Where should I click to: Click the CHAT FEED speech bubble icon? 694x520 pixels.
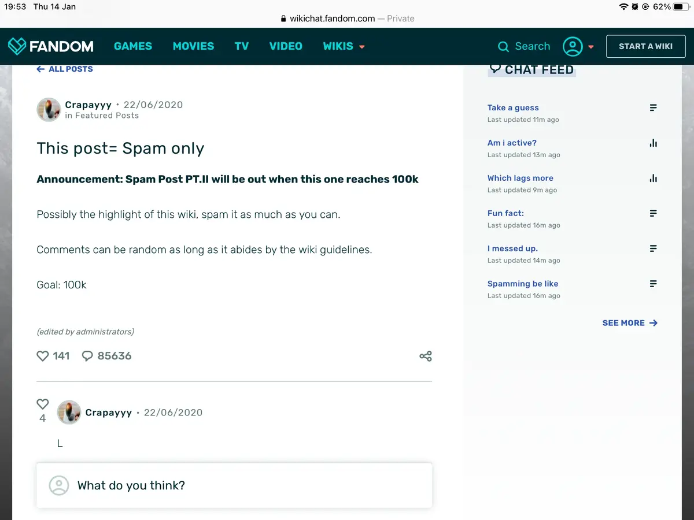[x=496, y=69]
